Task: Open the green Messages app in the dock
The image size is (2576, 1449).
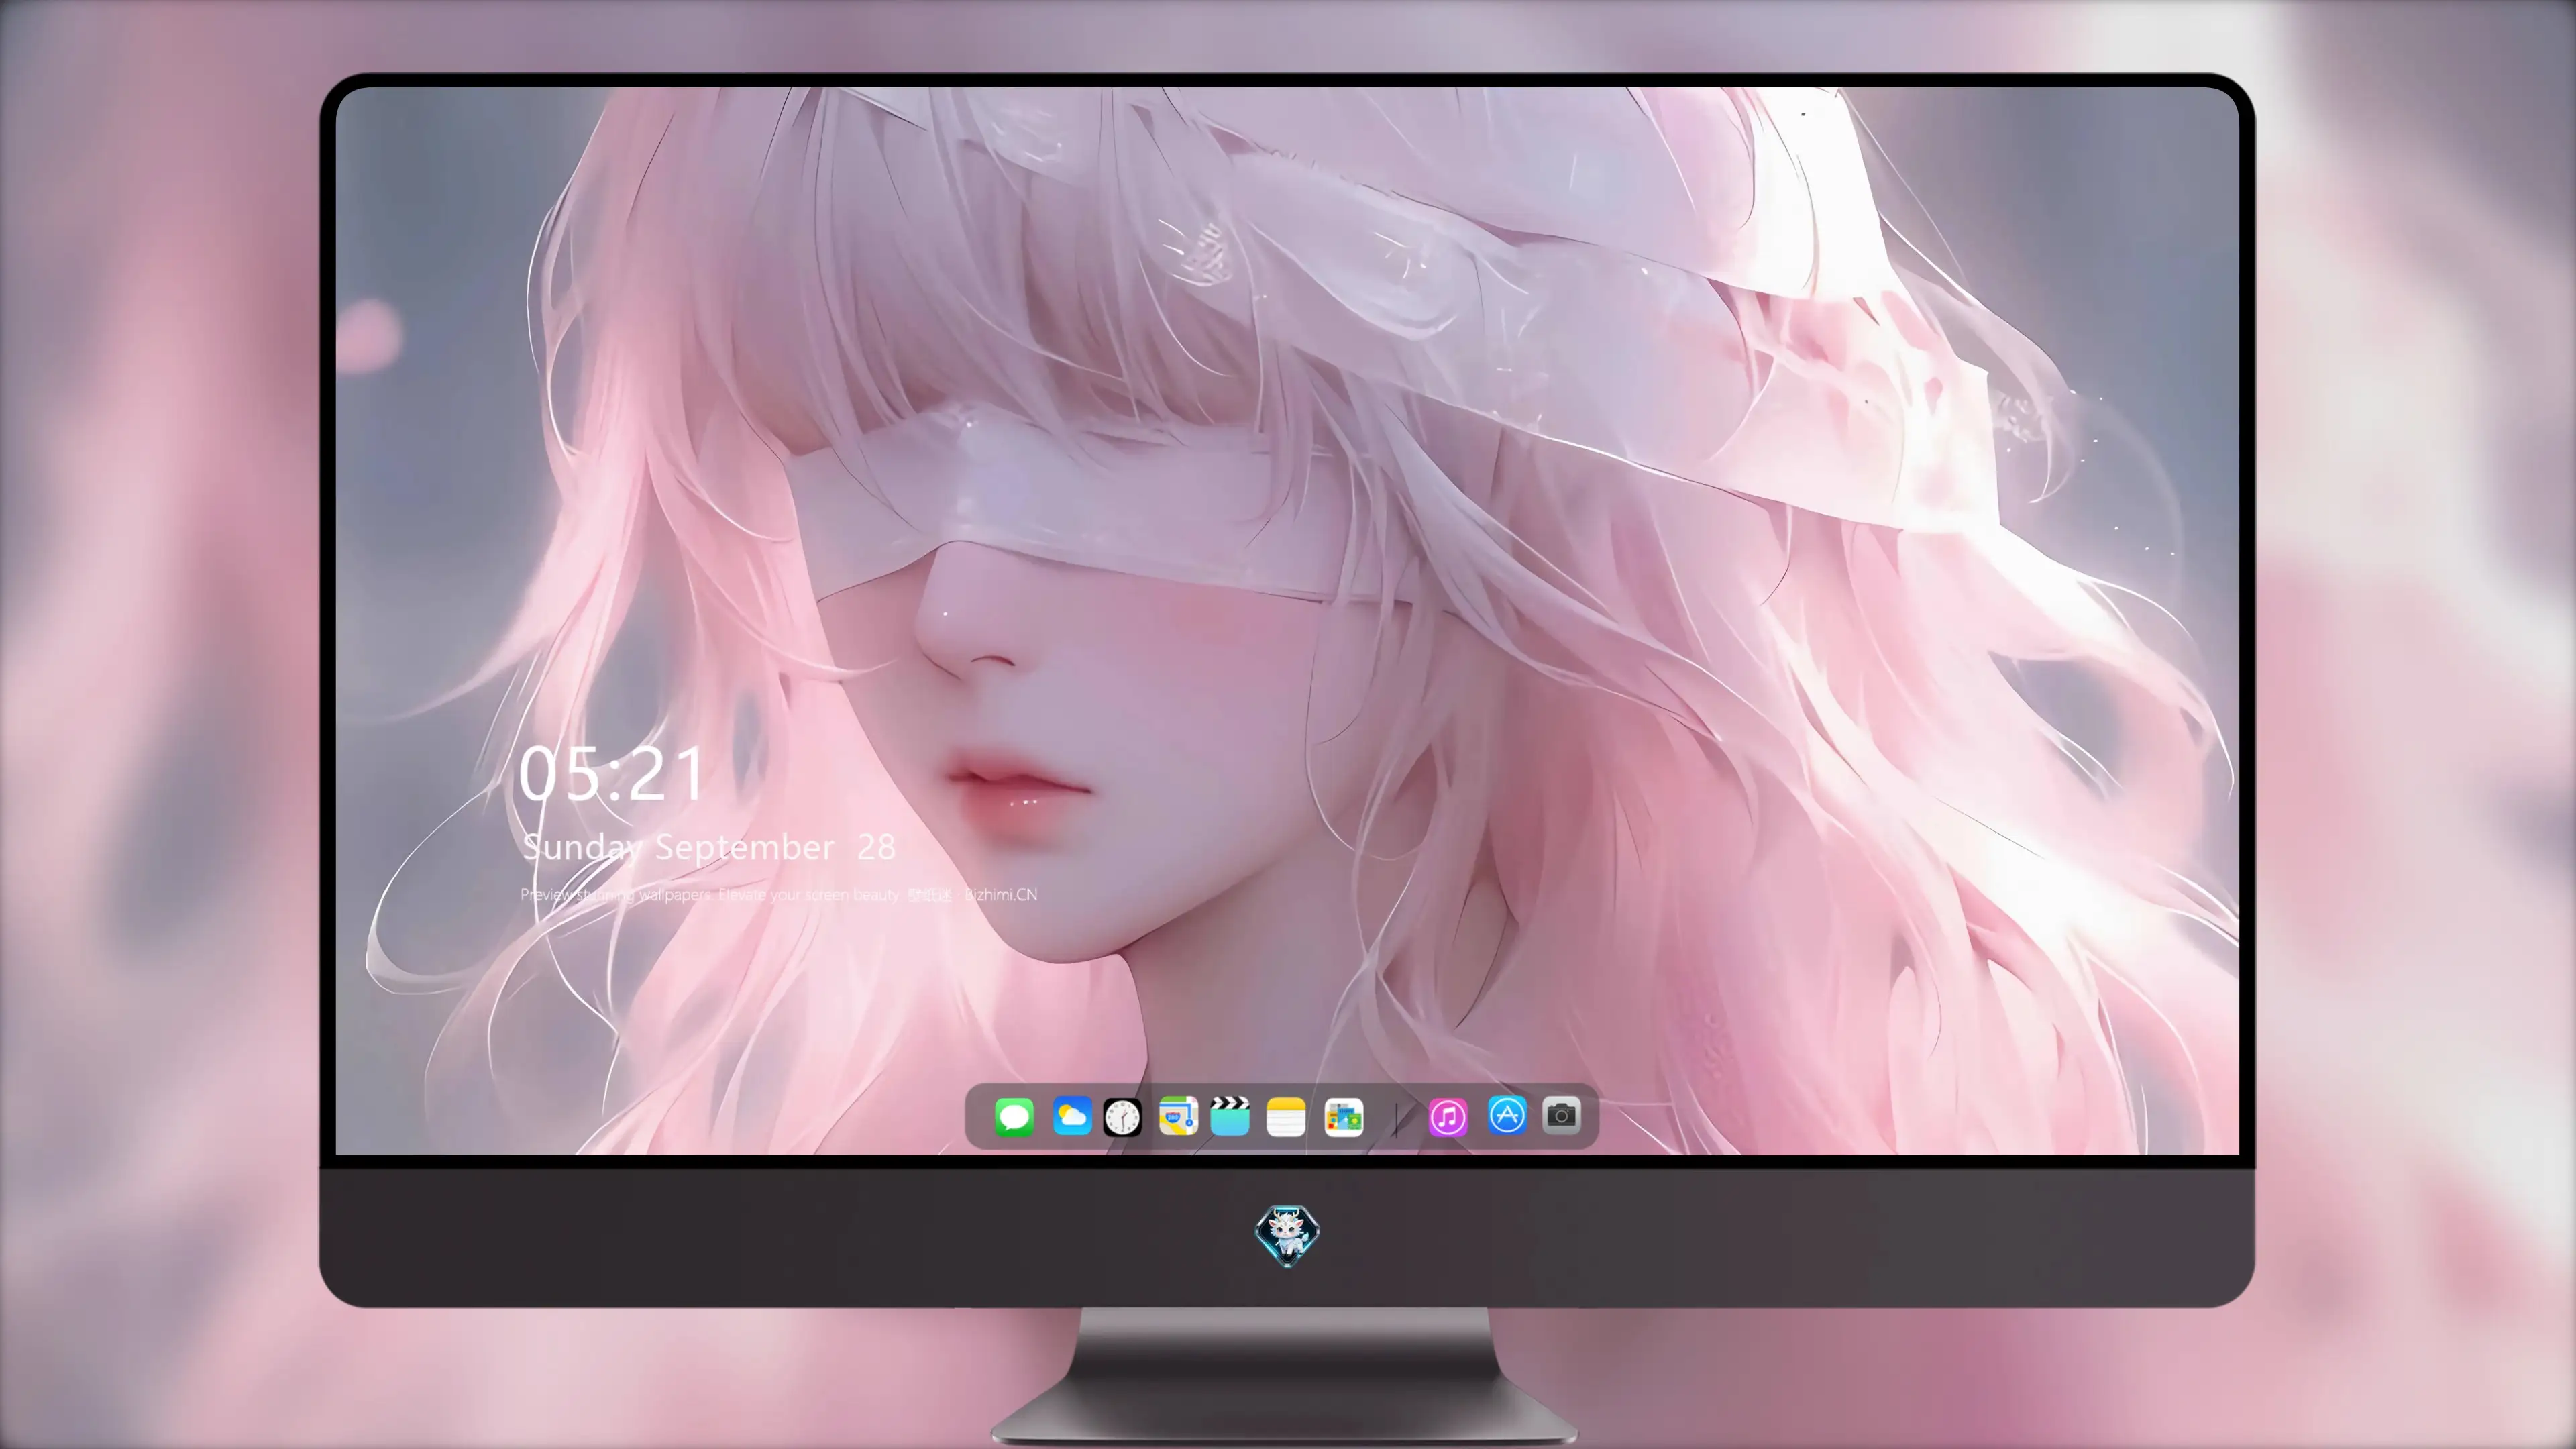Action: coord(1014,1117)
